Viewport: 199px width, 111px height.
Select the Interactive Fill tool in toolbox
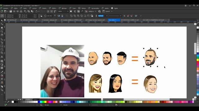pyautogui.click(x=2, y=76)
